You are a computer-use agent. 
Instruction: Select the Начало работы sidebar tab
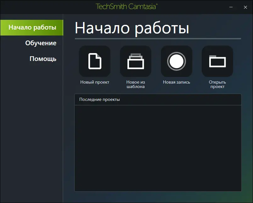pyautogui.click(x=31, y=28)
